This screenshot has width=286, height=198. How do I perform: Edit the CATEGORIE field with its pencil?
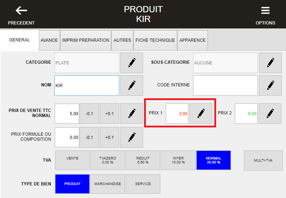coord(131,63)
